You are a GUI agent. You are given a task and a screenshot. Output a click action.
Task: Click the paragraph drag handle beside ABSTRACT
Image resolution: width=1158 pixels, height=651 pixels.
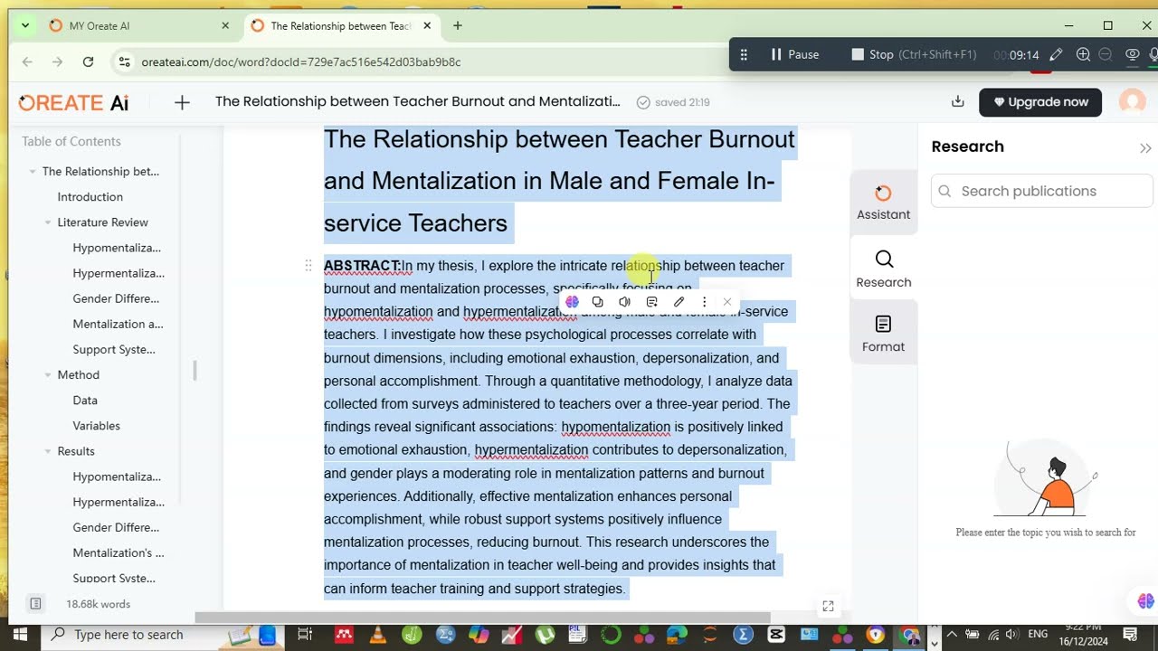coord(308,266)
